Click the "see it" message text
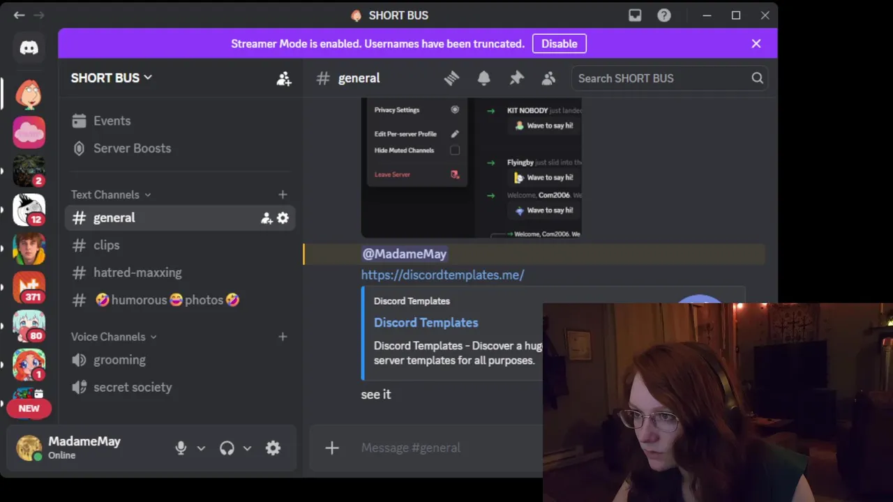This screenshot has width=893, height=502. tap(376, 395)
